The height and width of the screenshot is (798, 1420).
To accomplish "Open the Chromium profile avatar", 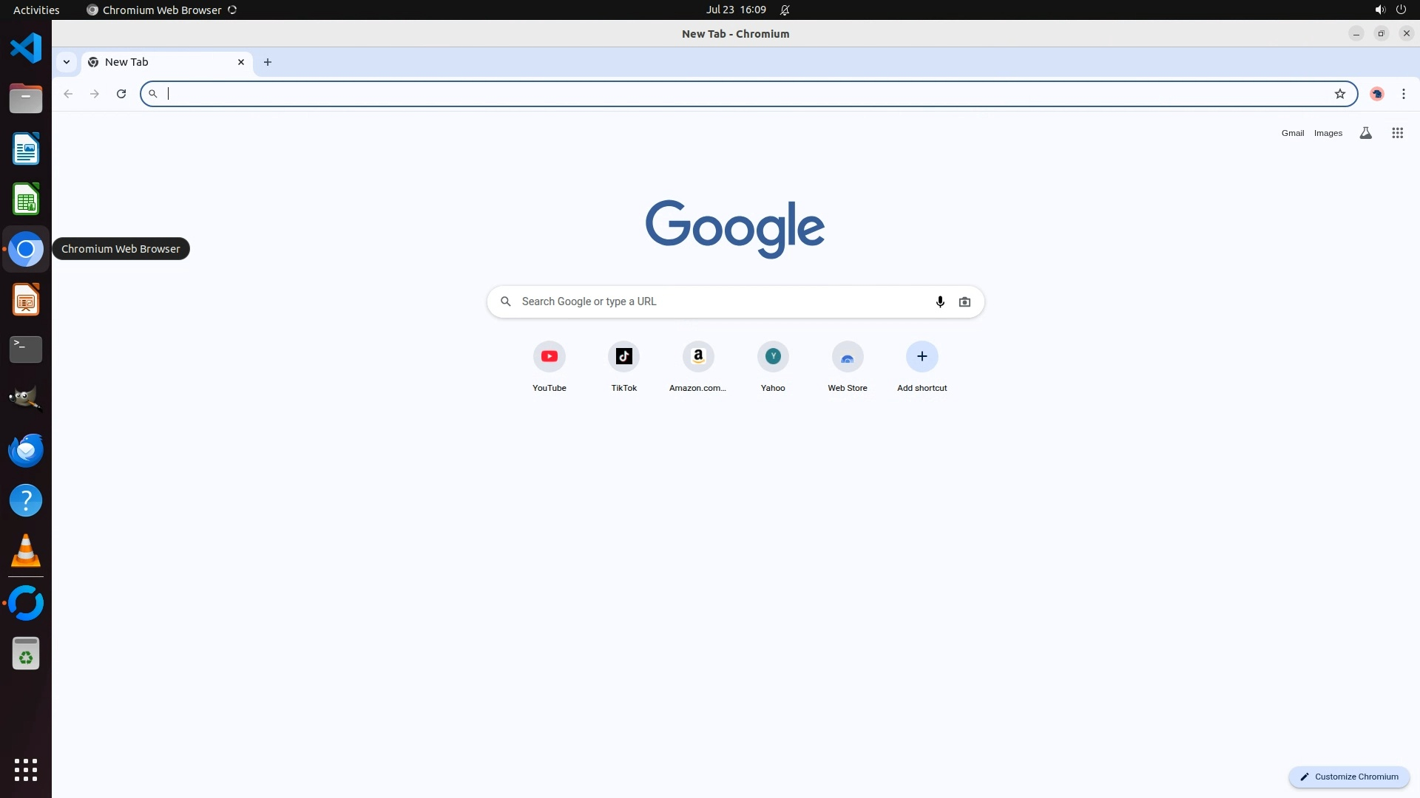I will point(1376,94).
